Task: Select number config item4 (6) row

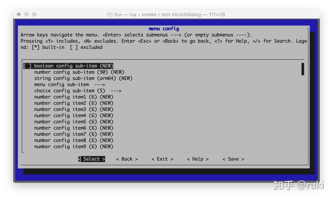Action: pos(74,116)
